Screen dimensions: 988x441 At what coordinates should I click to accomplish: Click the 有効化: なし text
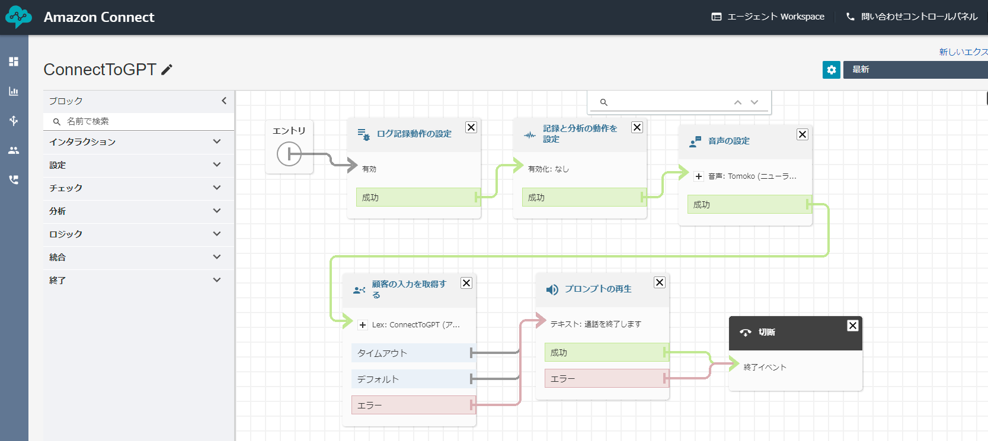(548, 169)
